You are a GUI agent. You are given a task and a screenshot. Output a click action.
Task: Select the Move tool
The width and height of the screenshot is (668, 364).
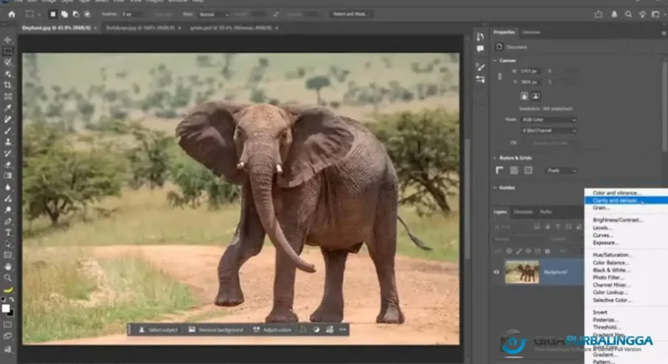click(8, 40)
